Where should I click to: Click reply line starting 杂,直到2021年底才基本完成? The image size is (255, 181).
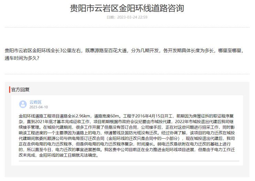[126, 122]
